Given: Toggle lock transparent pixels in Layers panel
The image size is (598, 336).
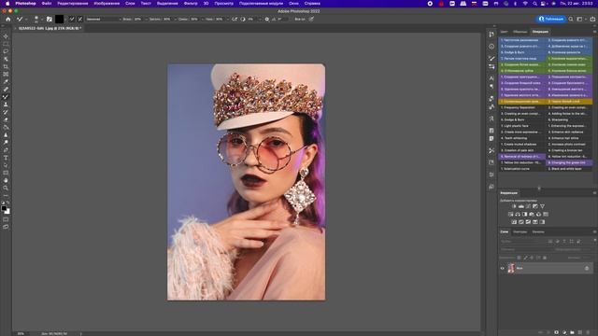Looking at the screenshot, I should [520, 258].
